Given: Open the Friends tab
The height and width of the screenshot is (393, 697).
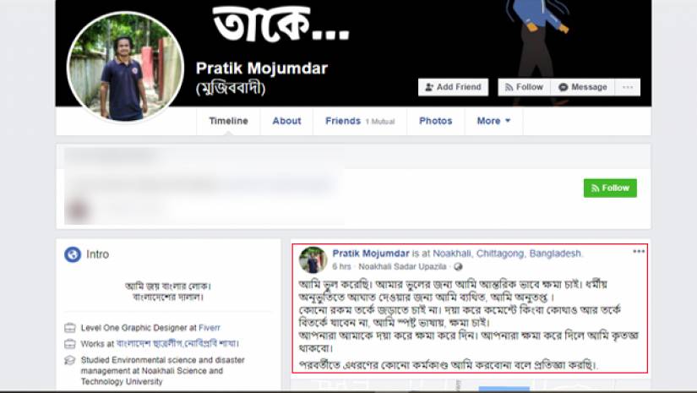Looking at the screenshot, I should click(x=360, y=121).
